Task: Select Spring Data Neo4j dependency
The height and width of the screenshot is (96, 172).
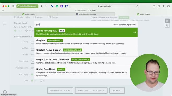Action: [x=86, y=72]
